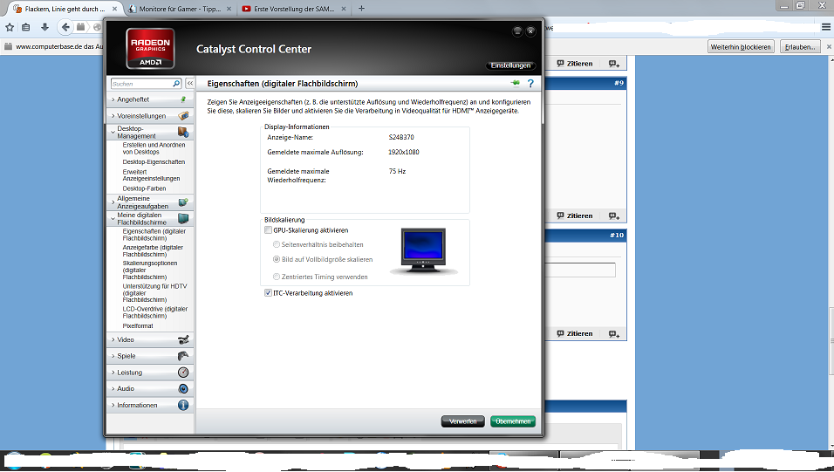Collapse the sidebar with the double-chevron button
This screenshot has height=472, width=834.
tap(190, 84)
